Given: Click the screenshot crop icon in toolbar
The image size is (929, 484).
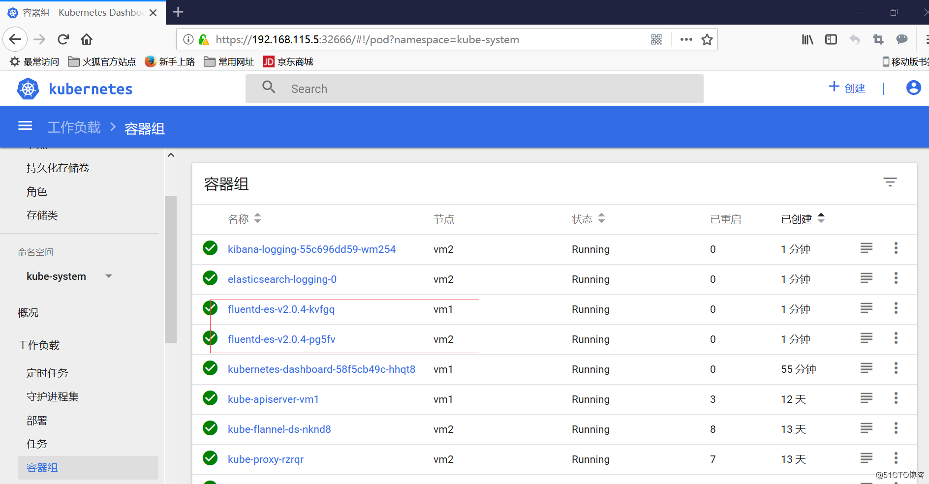Looking at the screenshot, I should coord(878,39).
